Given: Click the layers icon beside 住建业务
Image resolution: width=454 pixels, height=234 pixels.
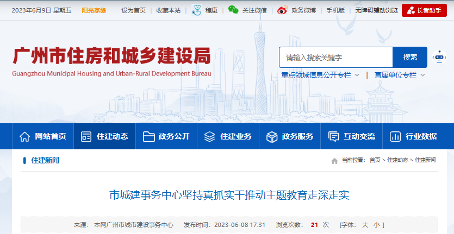Looking at the screenshot, I should coord(210,136).
